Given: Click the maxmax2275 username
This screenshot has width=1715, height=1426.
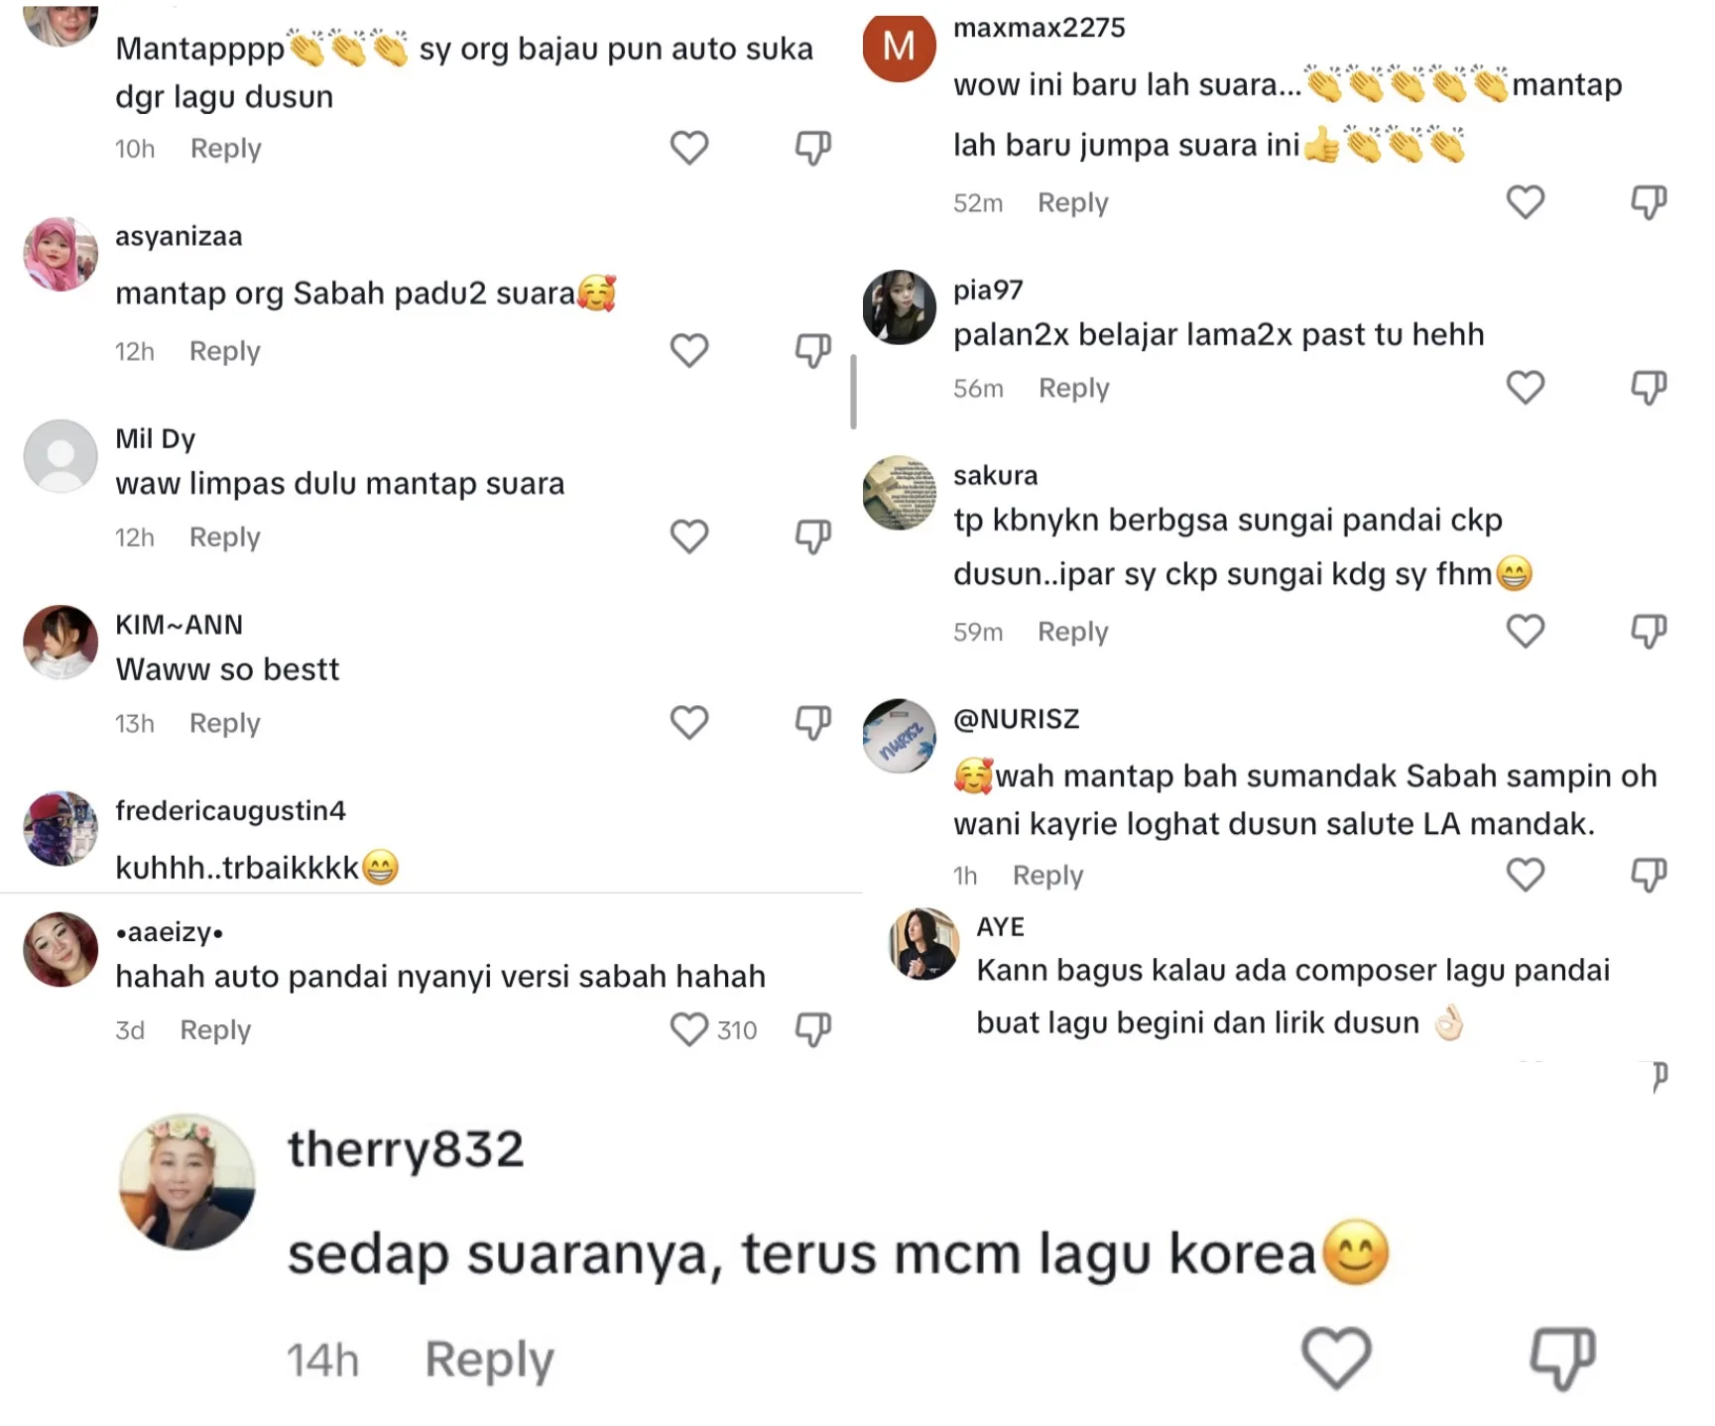Looking at the screenshot, I should point(1039,28).
